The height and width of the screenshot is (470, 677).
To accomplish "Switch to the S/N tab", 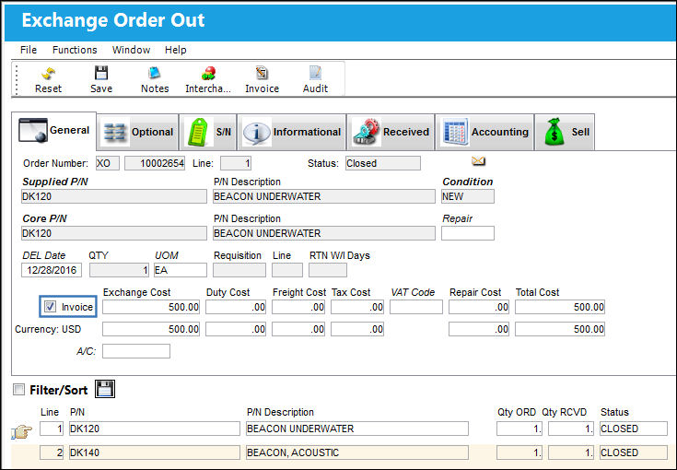I will pyautogui.click(x=207, y=132).
